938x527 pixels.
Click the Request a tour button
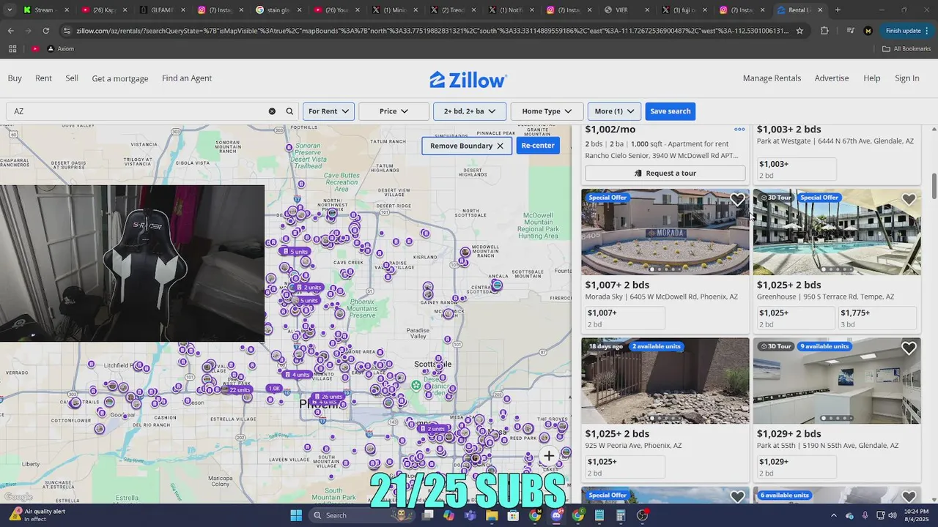[665, 173]
